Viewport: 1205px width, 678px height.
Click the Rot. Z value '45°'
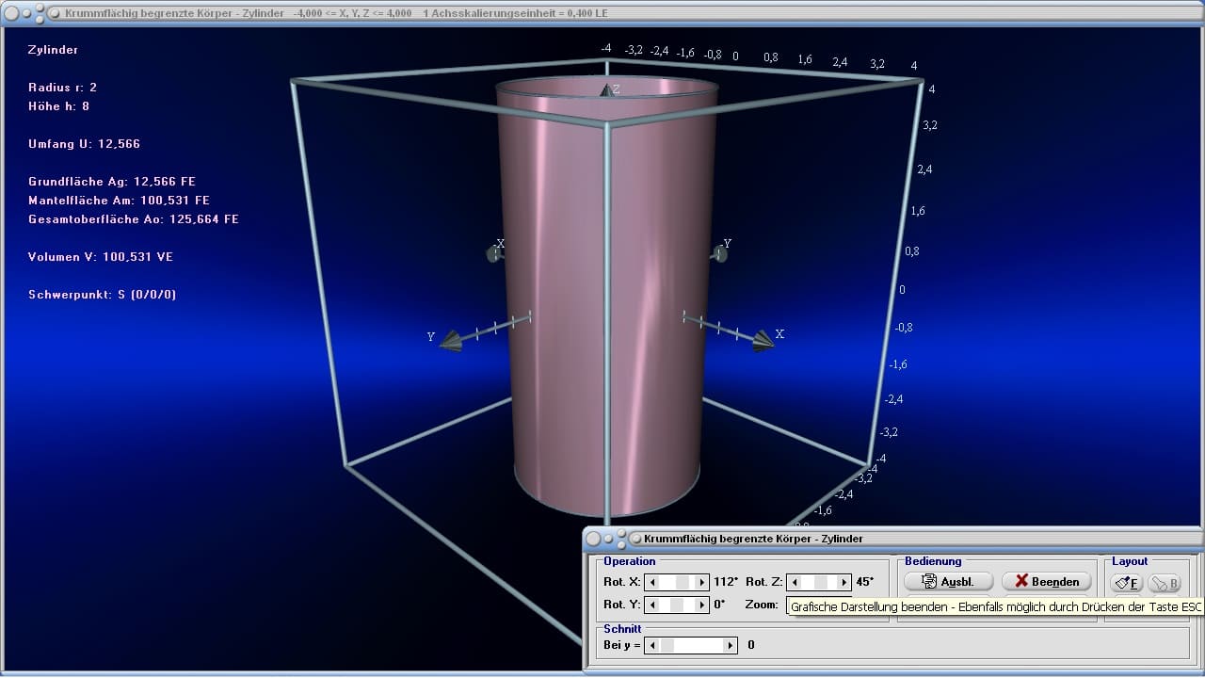coord(865,582)
